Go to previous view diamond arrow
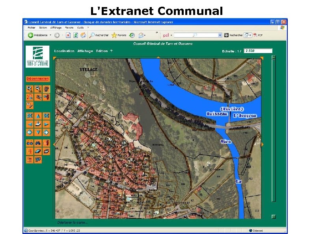The width and height of the screenshot is (313, 234). pyautogui.click(x=30, y=133)
